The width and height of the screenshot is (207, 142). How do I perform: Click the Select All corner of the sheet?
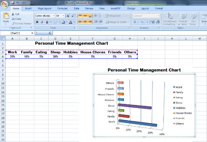(x=3, y=38)
